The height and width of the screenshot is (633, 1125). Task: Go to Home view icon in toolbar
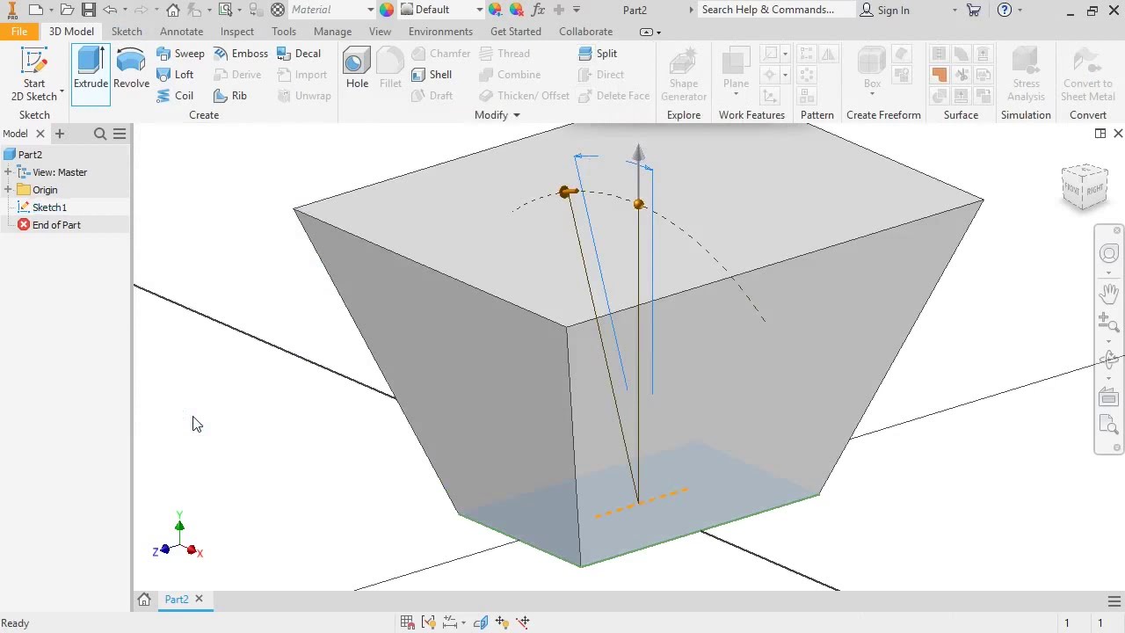[x=173, y=10]
